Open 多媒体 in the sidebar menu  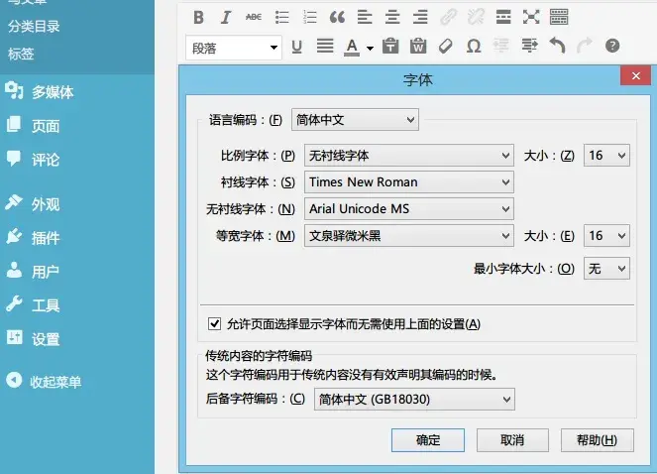coord(53,92)
